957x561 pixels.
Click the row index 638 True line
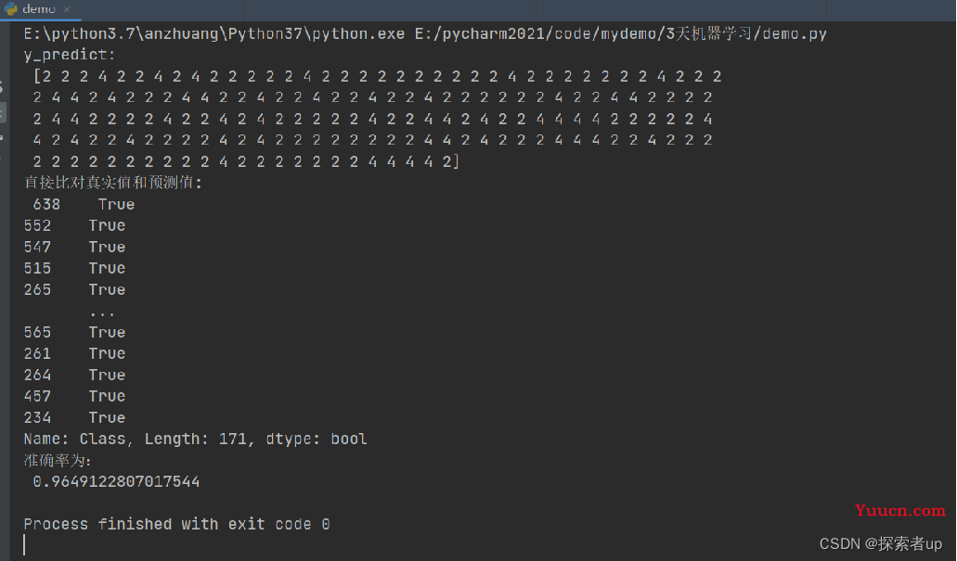point(84,204)
